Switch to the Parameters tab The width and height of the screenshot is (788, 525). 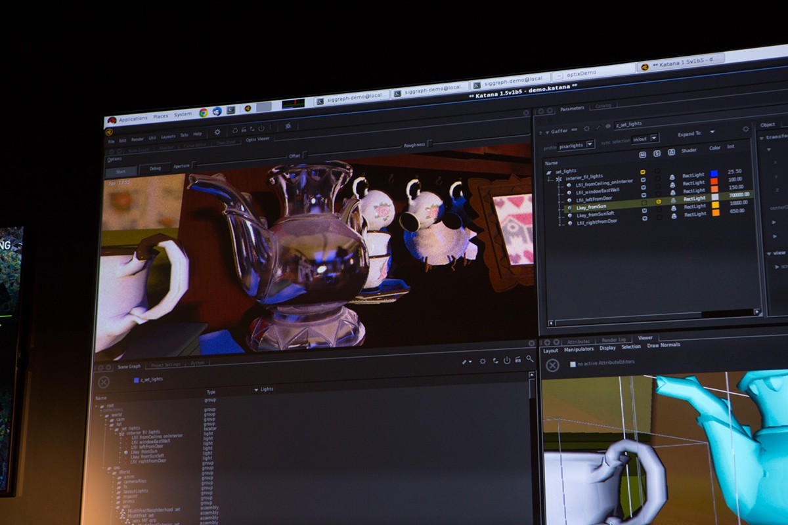click(572, 108)
